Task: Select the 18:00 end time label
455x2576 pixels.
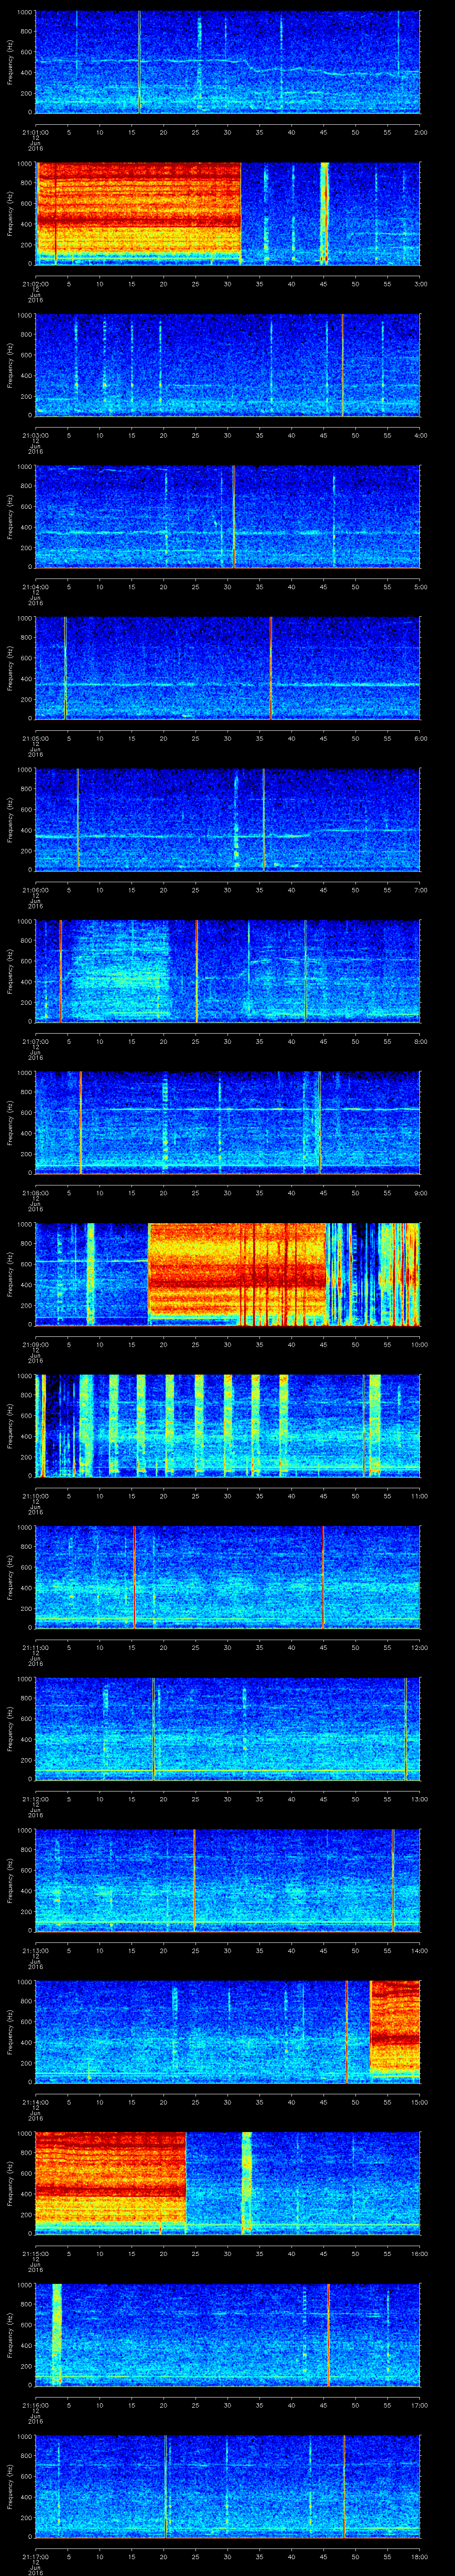Action: (x=420, y=2556)
